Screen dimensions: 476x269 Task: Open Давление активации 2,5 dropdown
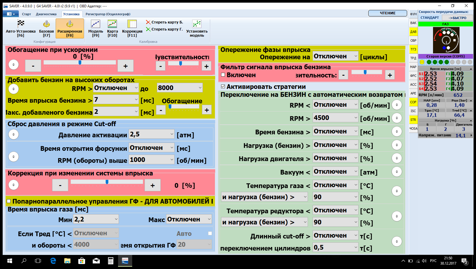(x=152, y=134)
